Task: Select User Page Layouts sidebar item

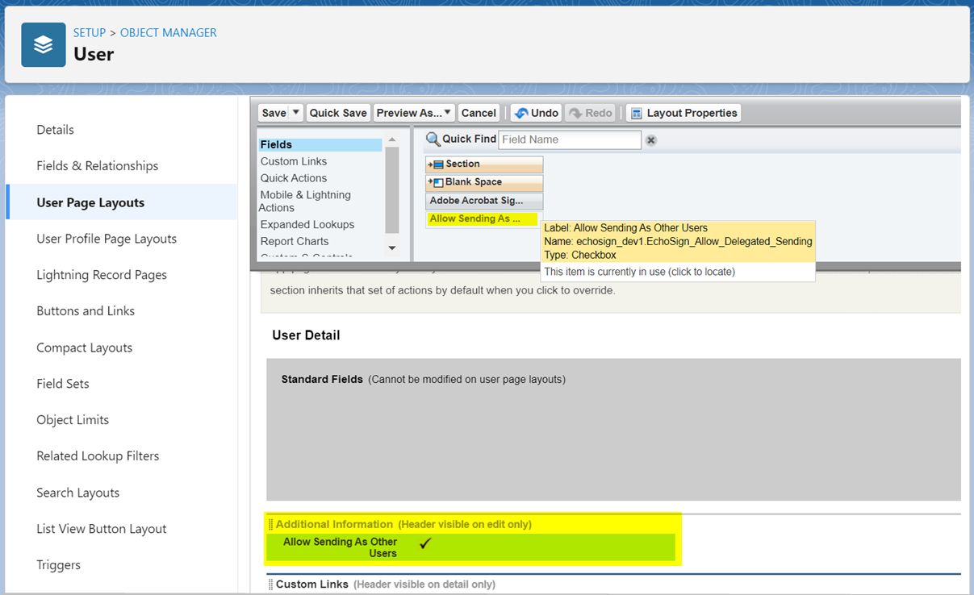Action: 121,202
